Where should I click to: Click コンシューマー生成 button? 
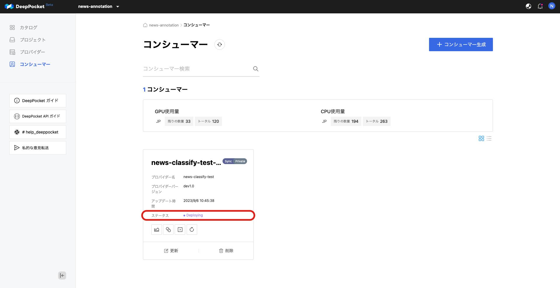click(x=461, y=45)
